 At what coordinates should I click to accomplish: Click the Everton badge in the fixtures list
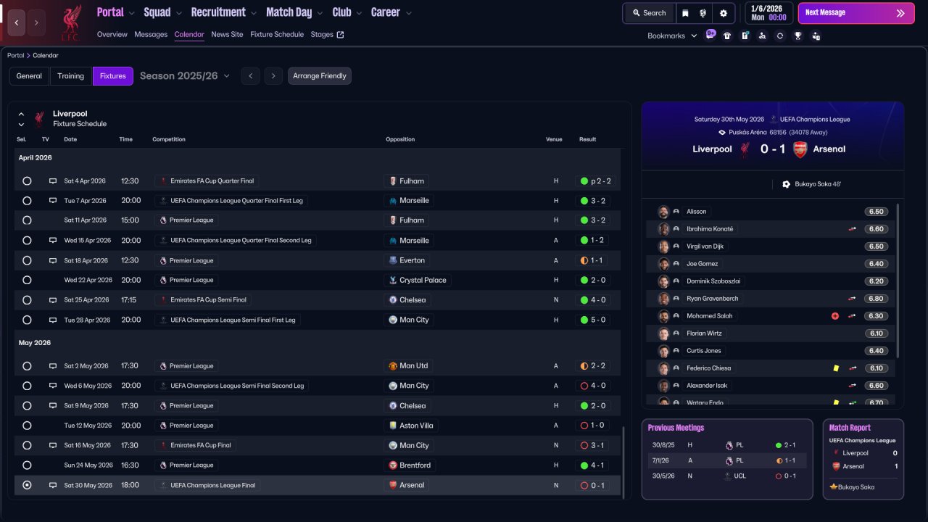[393, 260]
